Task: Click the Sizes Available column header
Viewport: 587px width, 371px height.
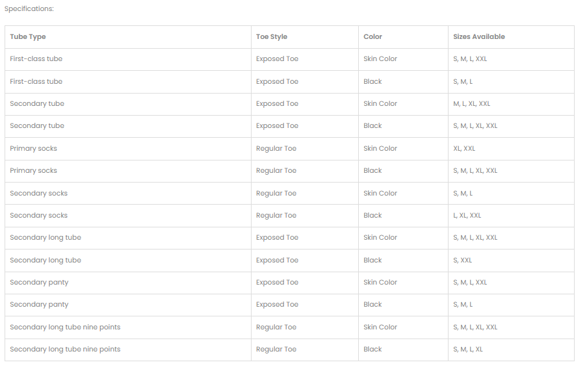Action: (x=479, y=37)
